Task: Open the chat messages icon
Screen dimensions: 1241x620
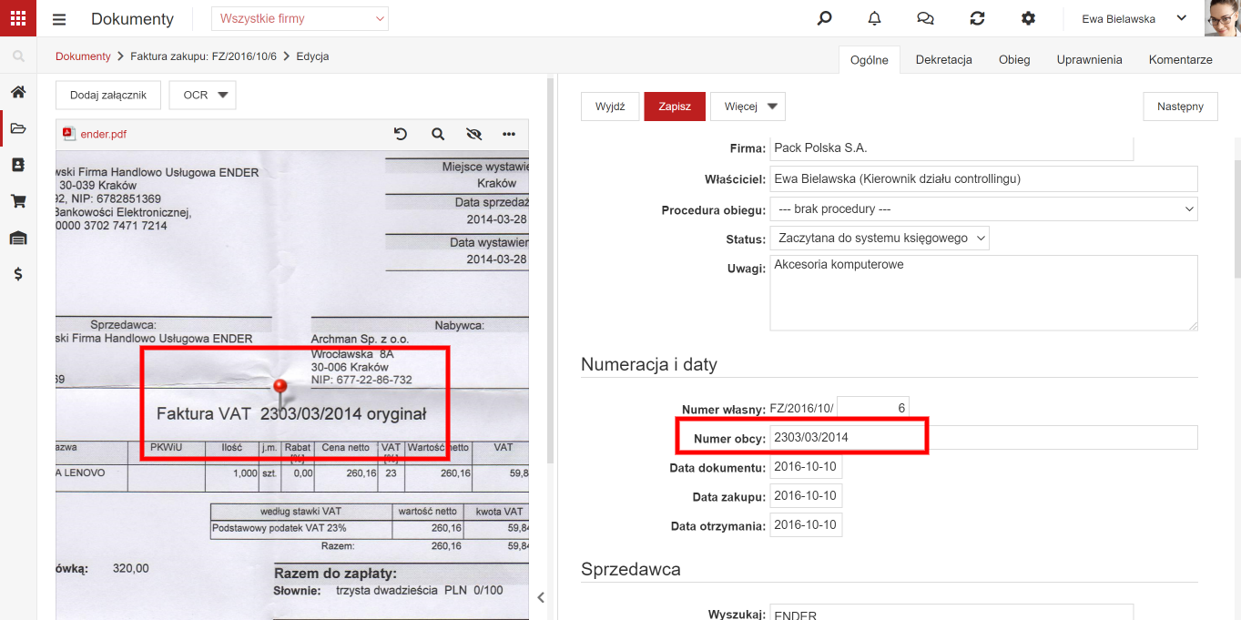Action: click(x=925, y=18)
